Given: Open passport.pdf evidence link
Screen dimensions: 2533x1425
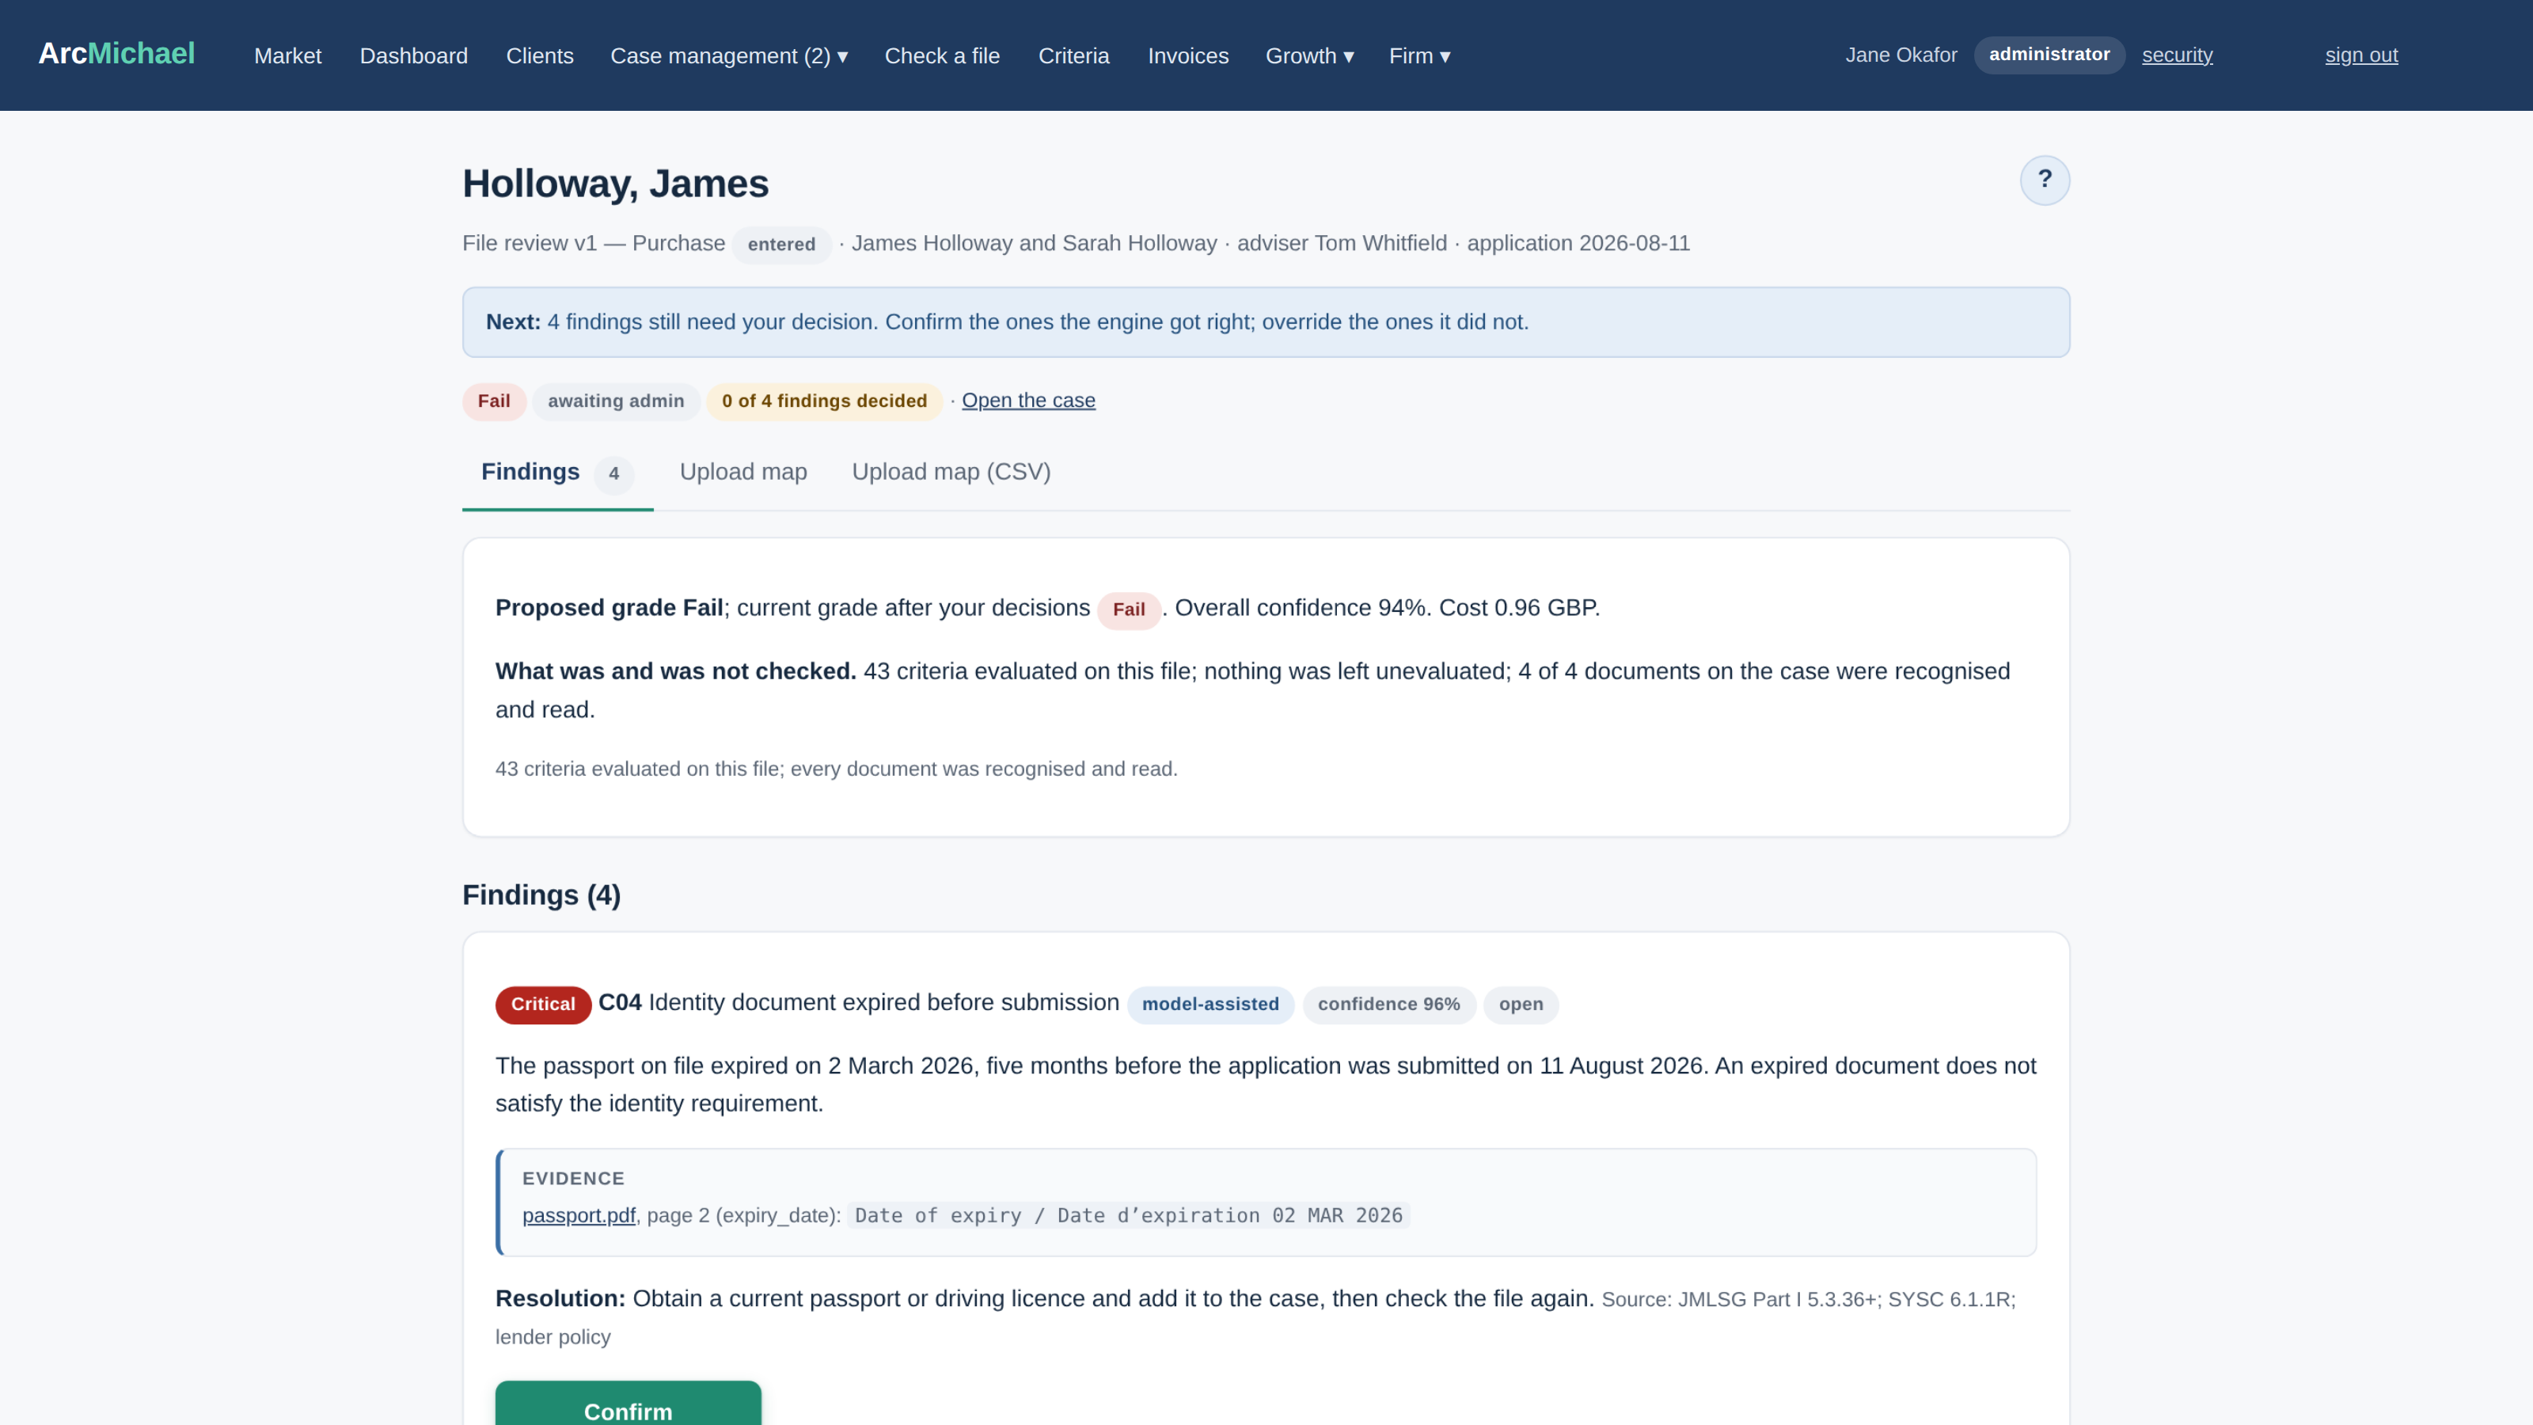Looking at the screenshot, I should [578, 1215].
